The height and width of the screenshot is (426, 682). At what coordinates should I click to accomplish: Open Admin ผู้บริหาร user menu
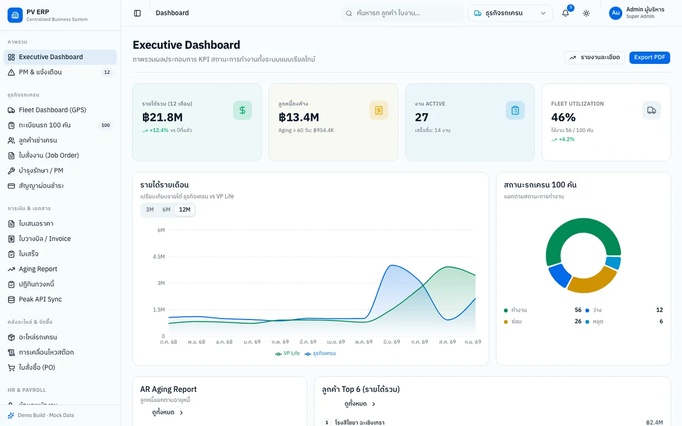click(x=637, y=13)
